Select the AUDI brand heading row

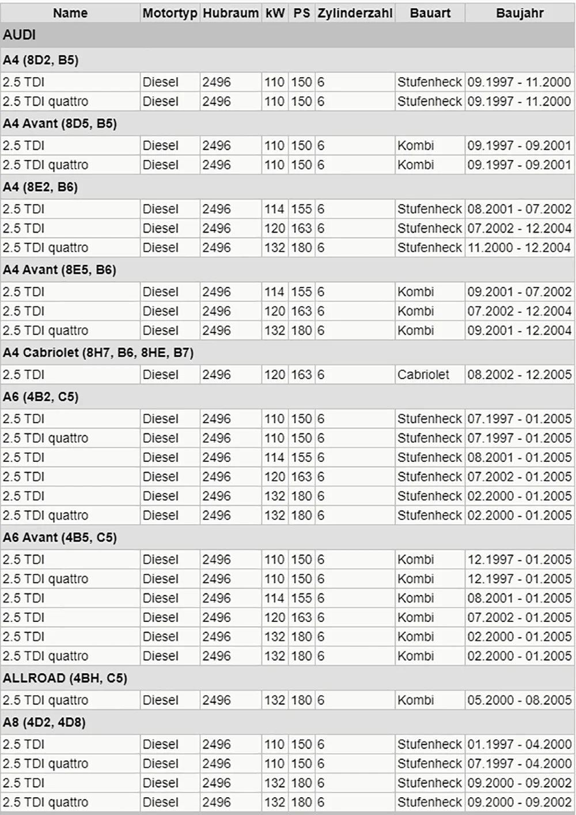287,35
